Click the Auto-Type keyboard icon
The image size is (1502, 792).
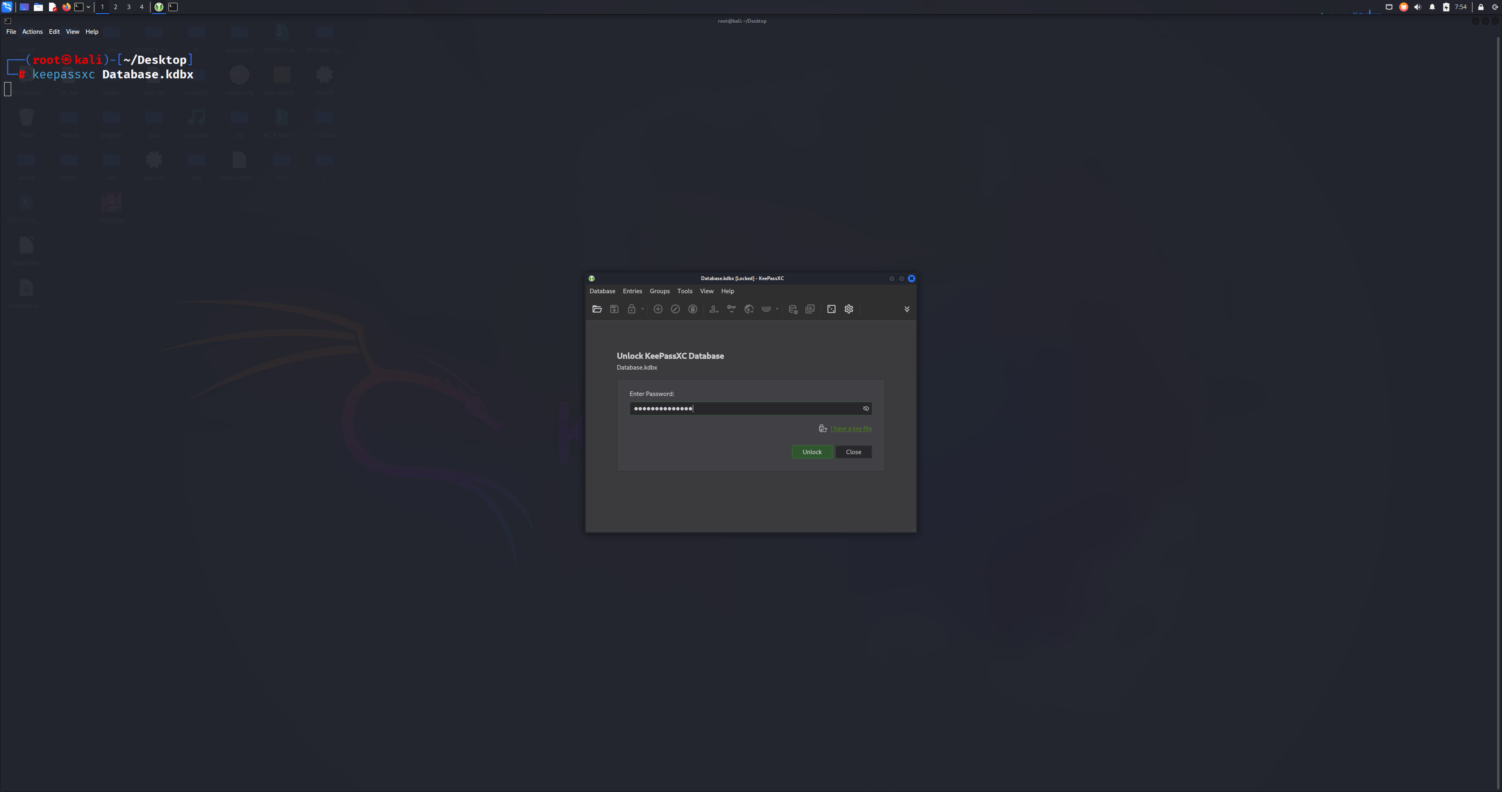tap(766, 309)
